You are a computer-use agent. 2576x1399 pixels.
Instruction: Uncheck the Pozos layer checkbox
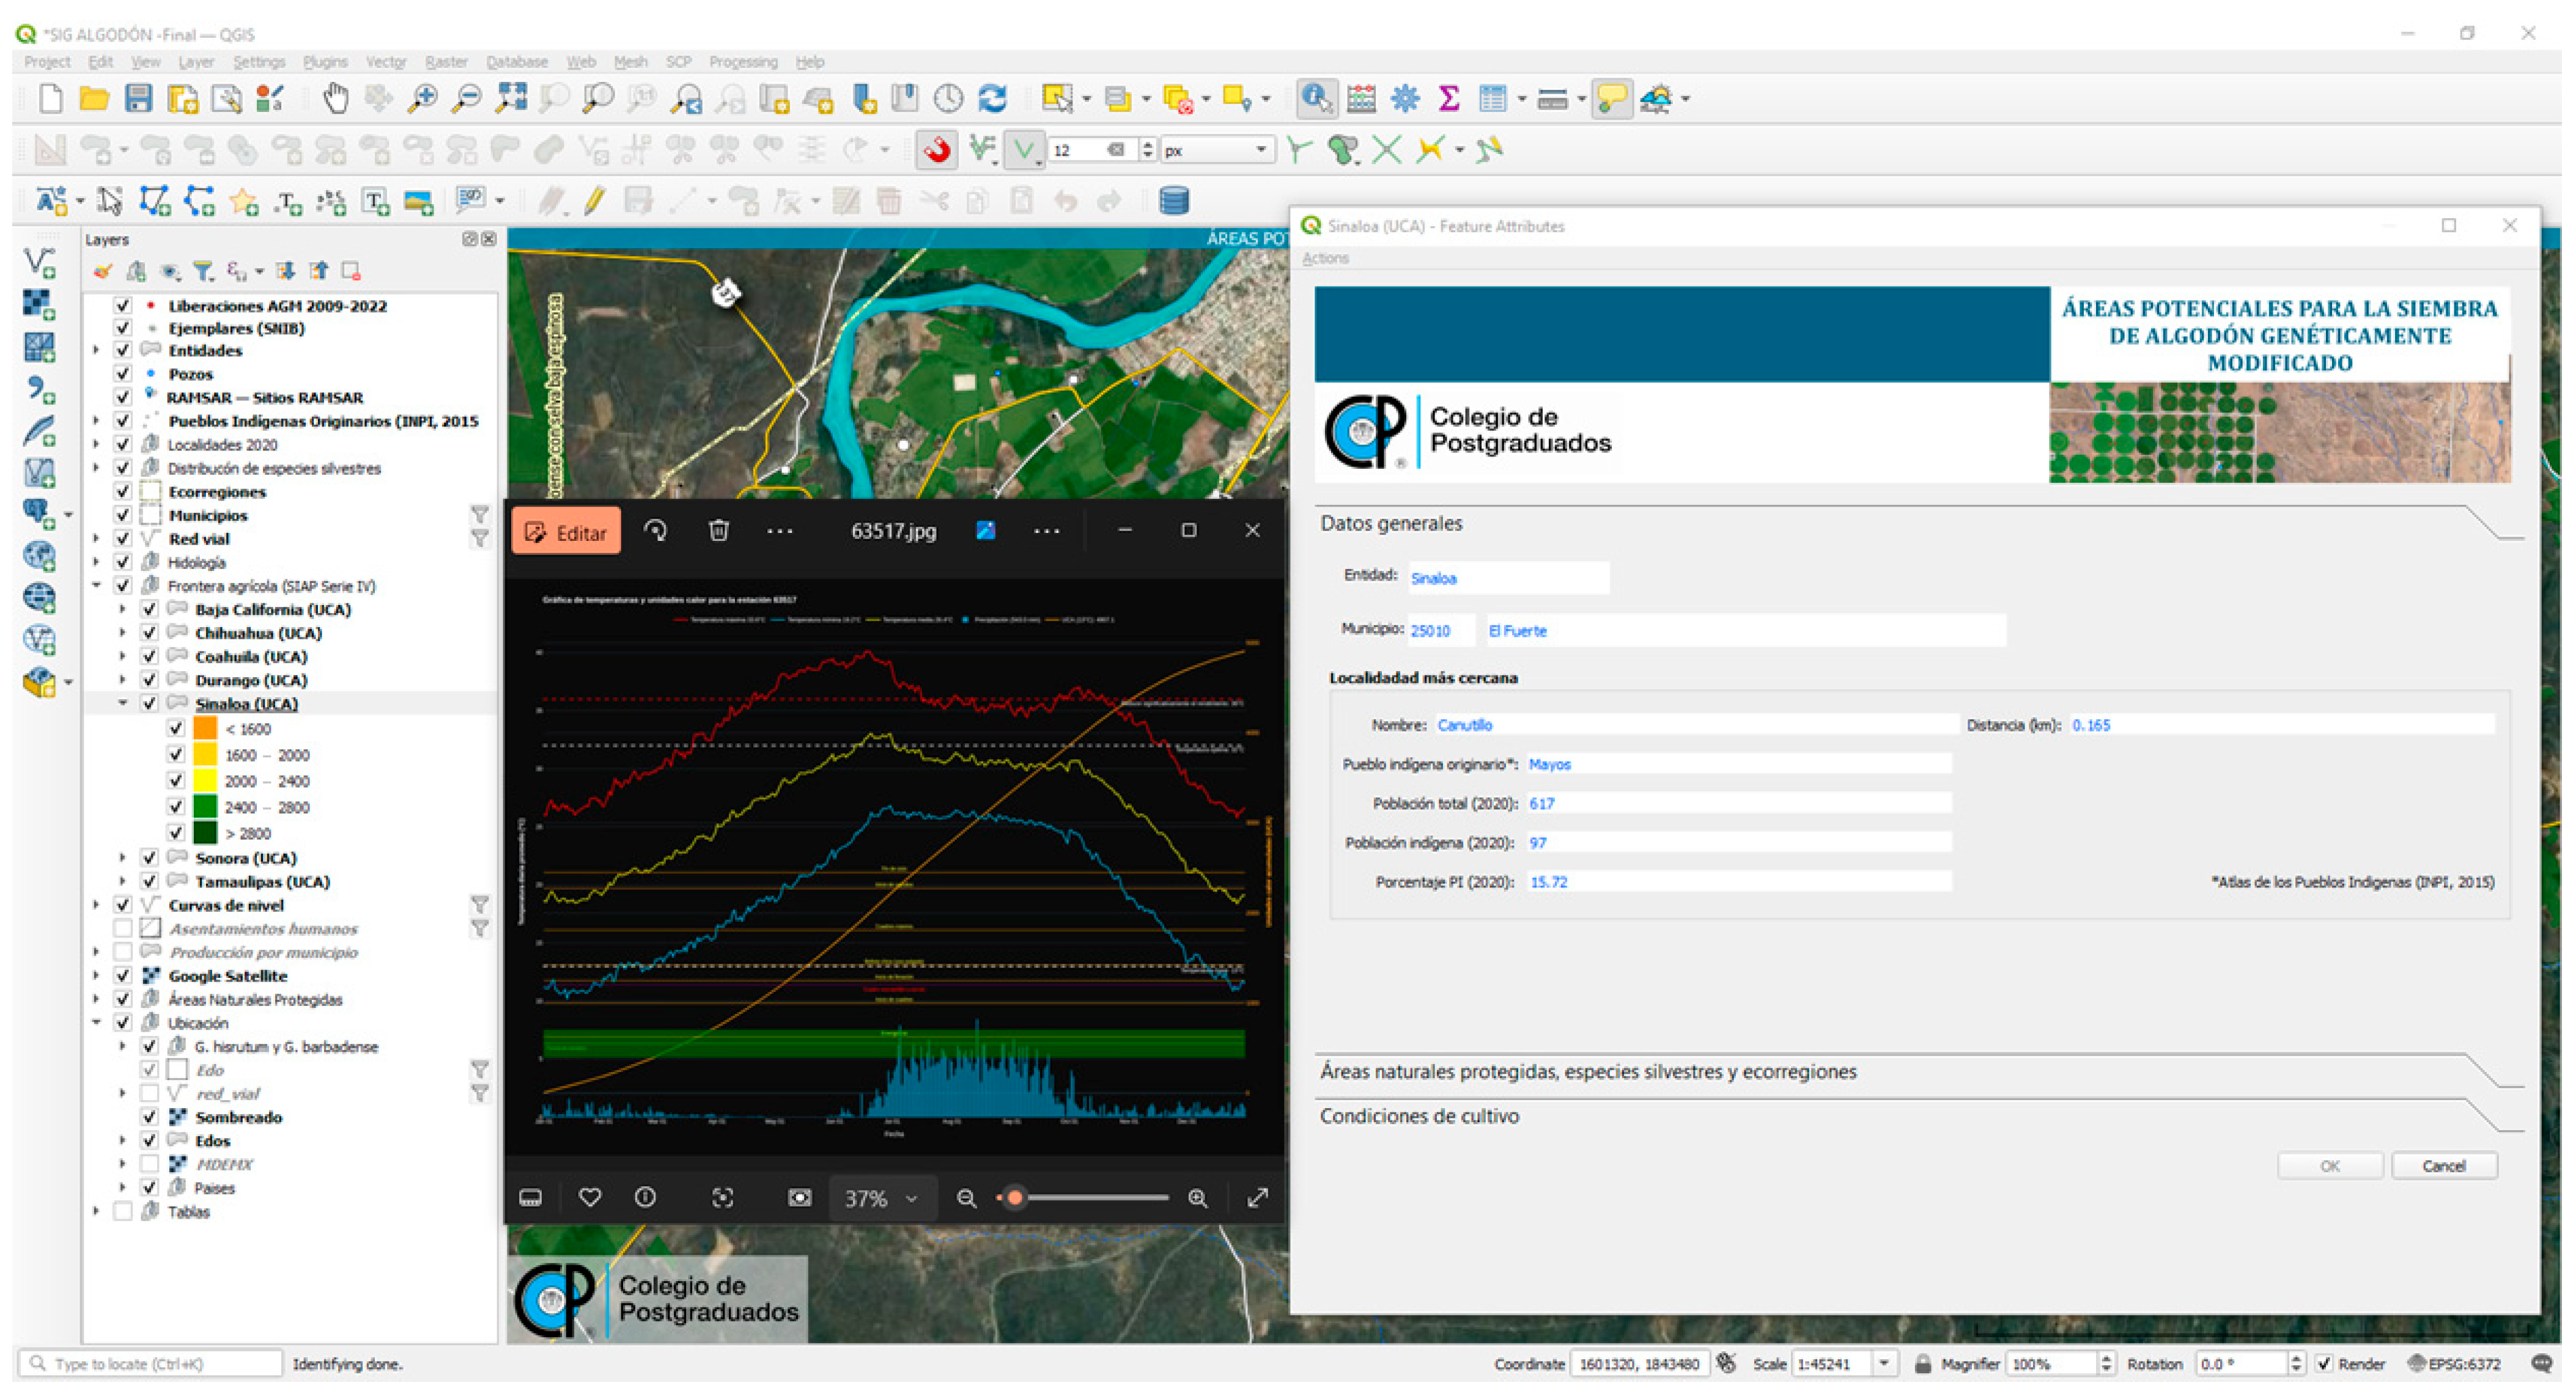(x=123, y=373)
